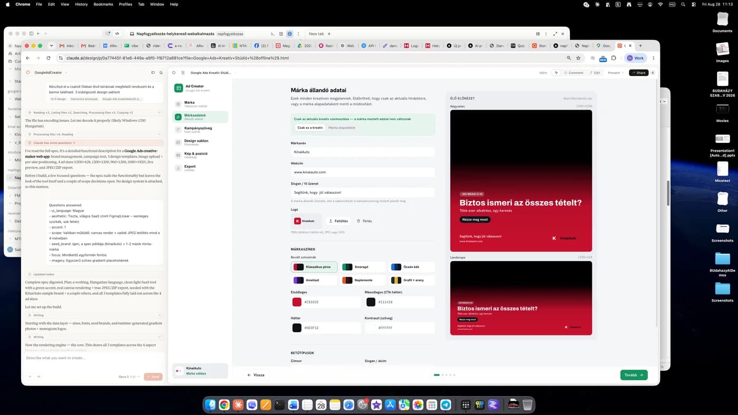Click the chat prompt input box

tap(94, 358)
